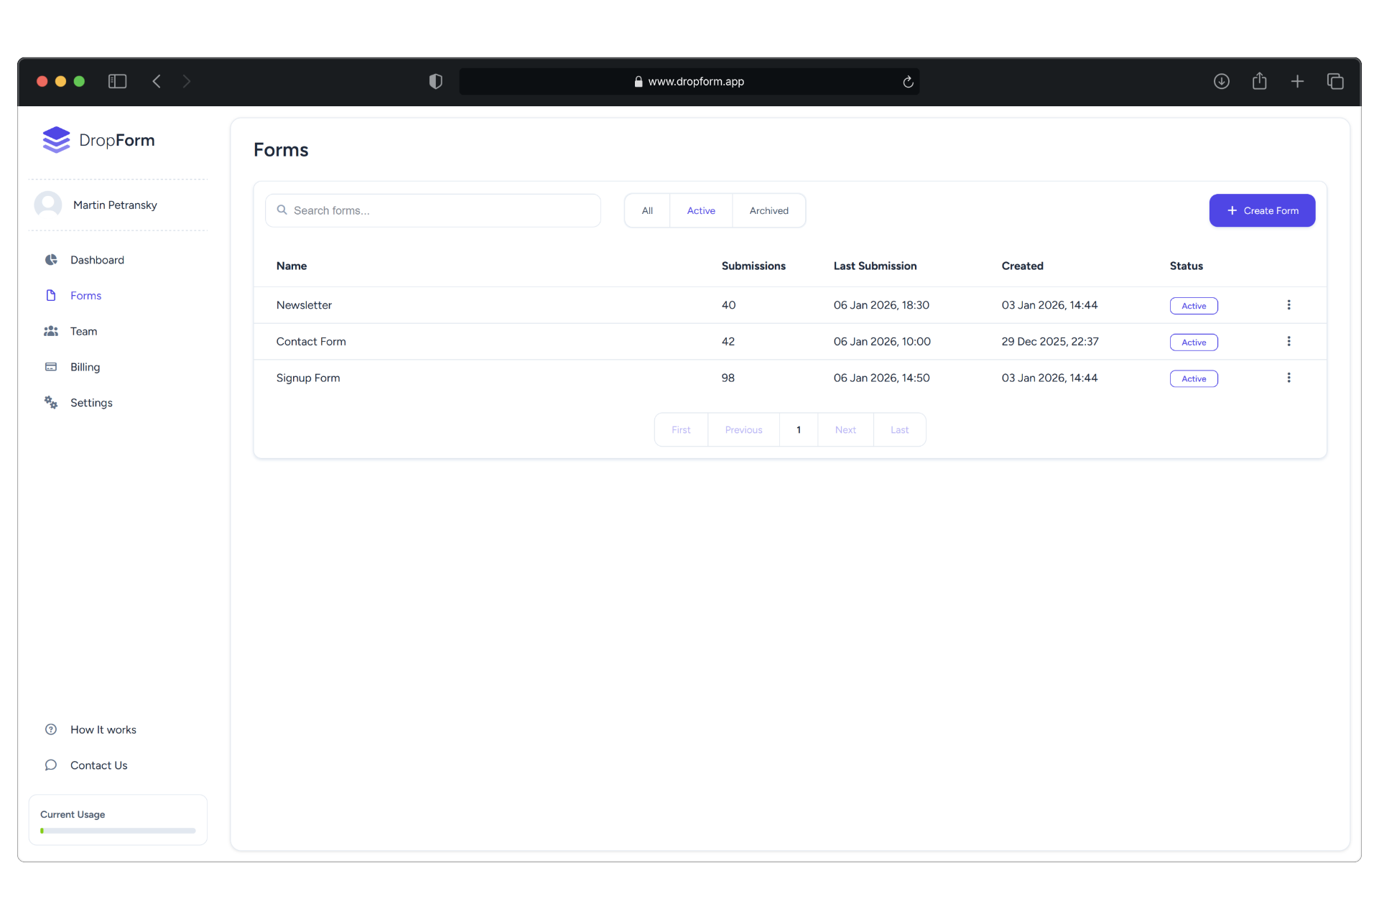
Task: Toggle the Active status badge on Newsletter row
Action: [x=1193, y=305]
